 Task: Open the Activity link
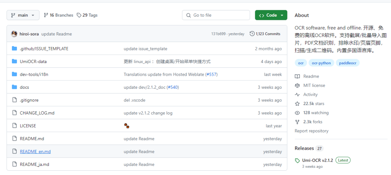311,95
